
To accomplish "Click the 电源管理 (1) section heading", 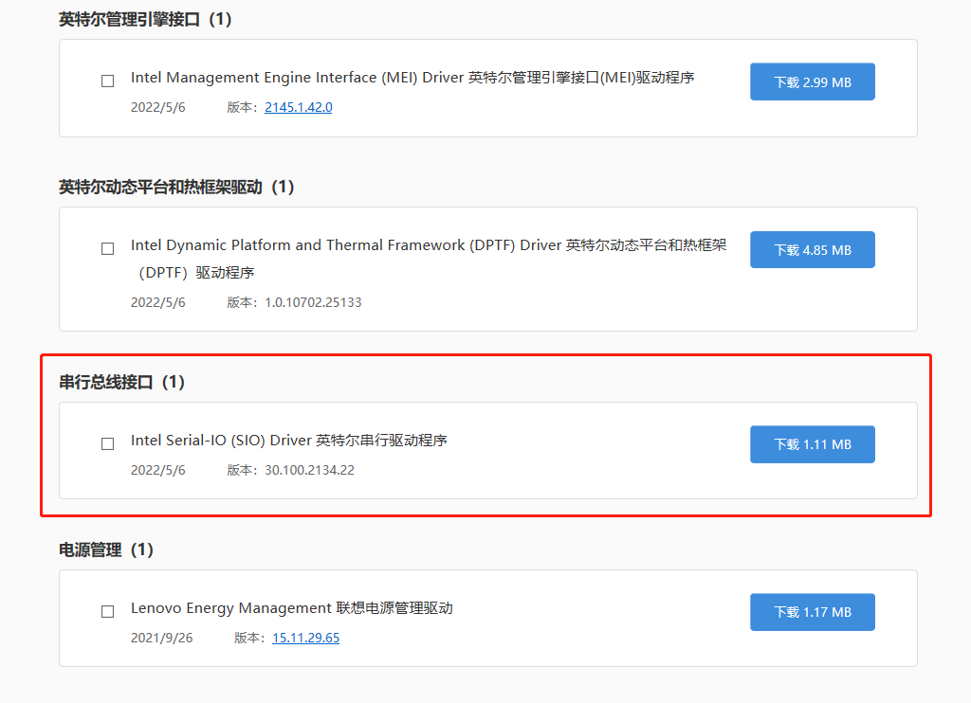I will 105,550.
